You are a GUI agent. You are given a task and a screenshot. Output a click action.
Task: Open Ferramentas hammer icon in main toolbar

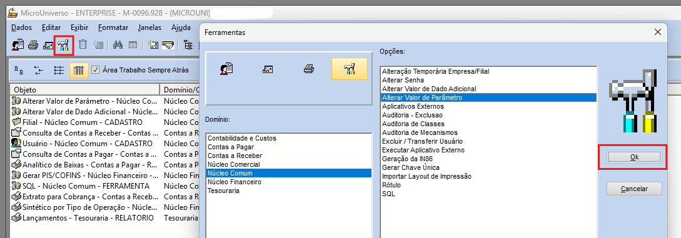(64, 45)
